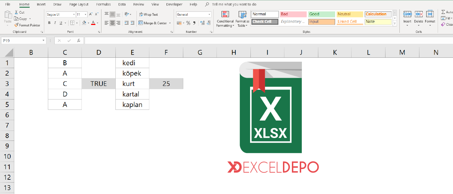This screenshot has width=453, height=194.
Task: Toggle Bold formatting
Action: coord(49,23)
